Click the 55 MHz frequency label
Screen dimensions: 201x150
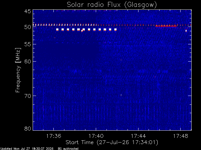pyautogui.click(x=28, y=44)
